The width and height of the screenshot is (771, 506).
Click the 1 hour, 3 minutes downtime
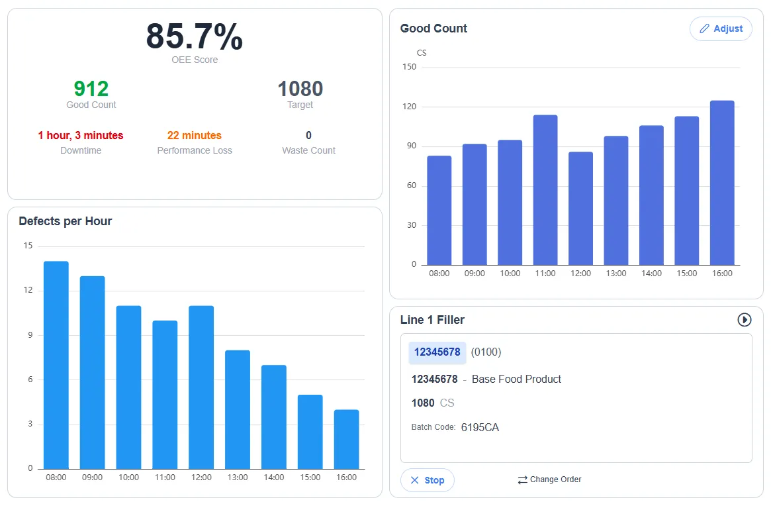point(81,135)
